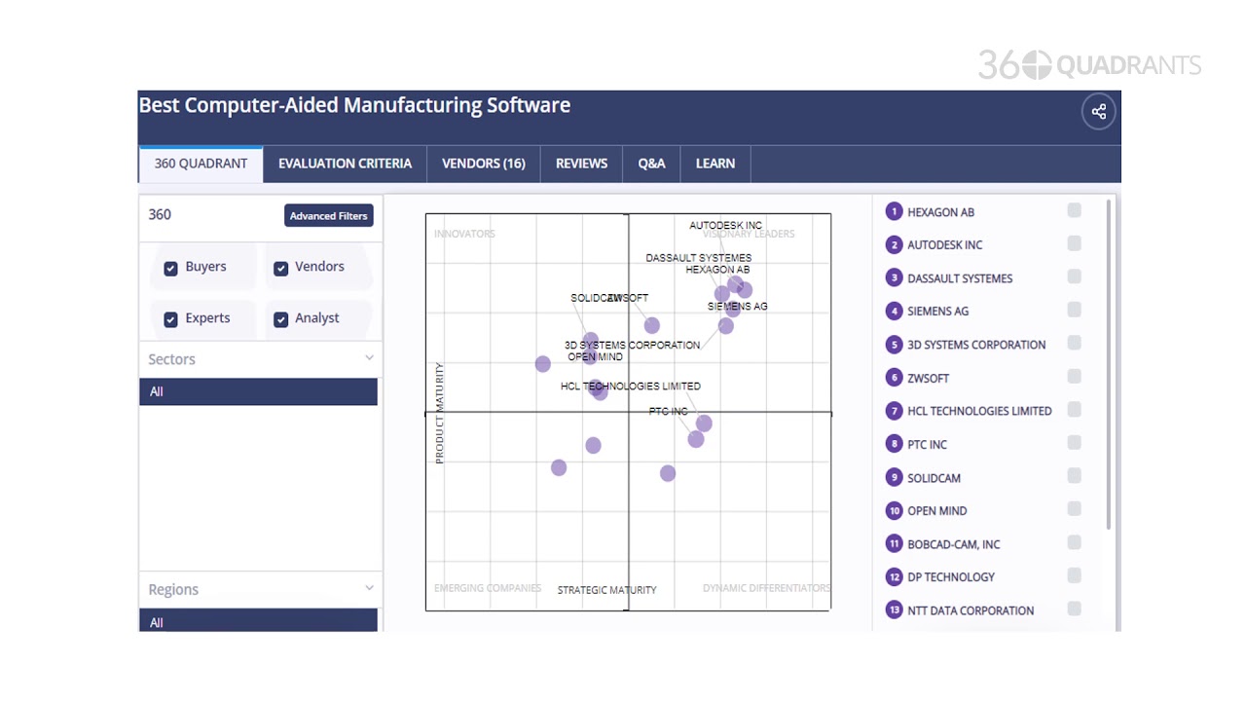Viewport: 1246px width, 701px height.
Task: Click rank badge 3 next to Dassault Systemes
Action: coord(894,277)
